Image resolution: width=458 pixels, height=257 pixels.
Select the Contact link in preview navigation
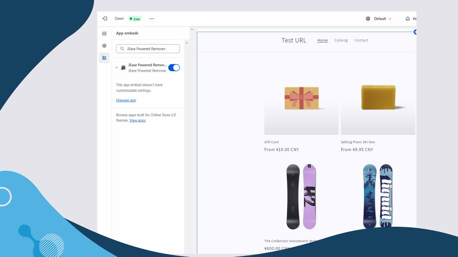[361, 40]
